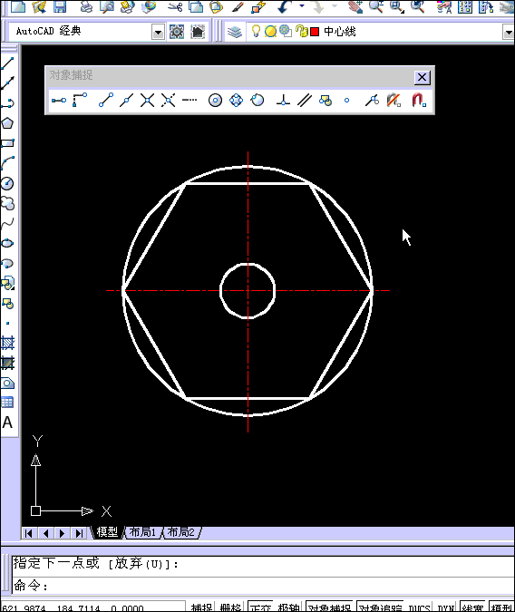Toggle layer on/off lightbulb for 中心线
515x612 pixels.
tap(256, 31)
